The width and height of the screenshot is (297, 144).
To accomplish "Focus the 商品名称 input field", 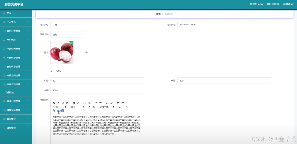I will (x=97, y=25).
